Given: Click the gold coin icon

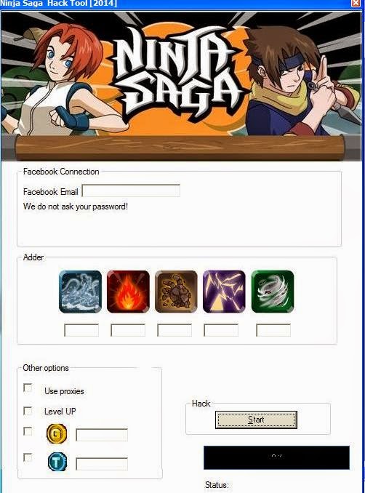Looking at the screenshot, I should tap(57, 434).
